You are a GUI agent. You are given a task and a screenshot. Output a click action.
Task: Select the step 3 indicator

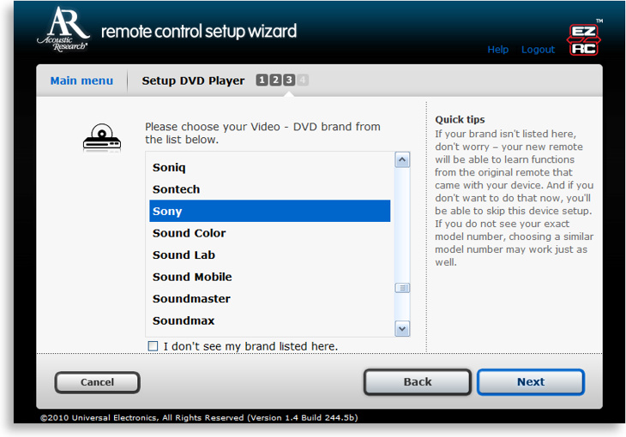(x=289, y=81)
